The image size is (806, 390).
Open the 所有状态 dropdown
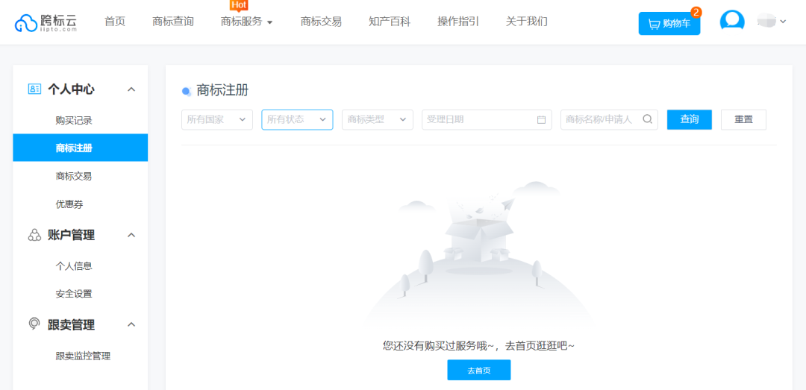[x=297, y=119]
